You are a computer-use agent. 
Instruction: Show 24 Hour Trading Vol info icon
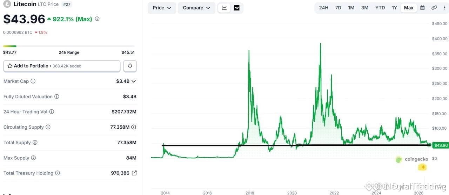pos(52,112)
